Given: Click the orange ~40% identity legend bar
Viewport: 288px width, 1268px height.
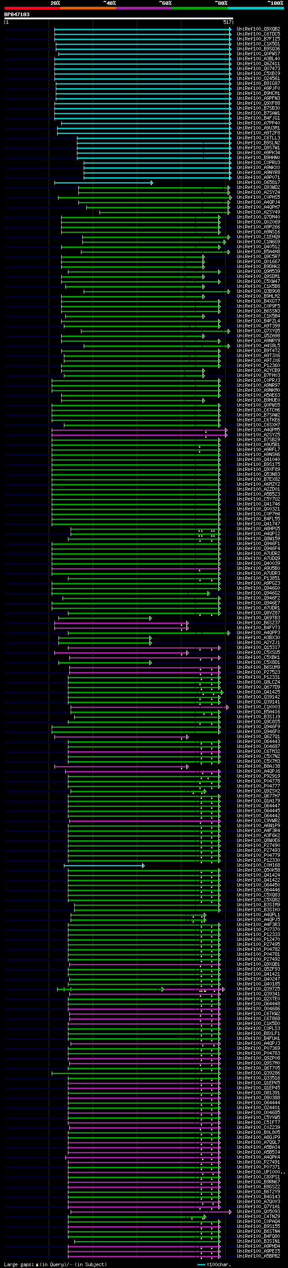Looking at the screenshot, I should tap(88, 8).
